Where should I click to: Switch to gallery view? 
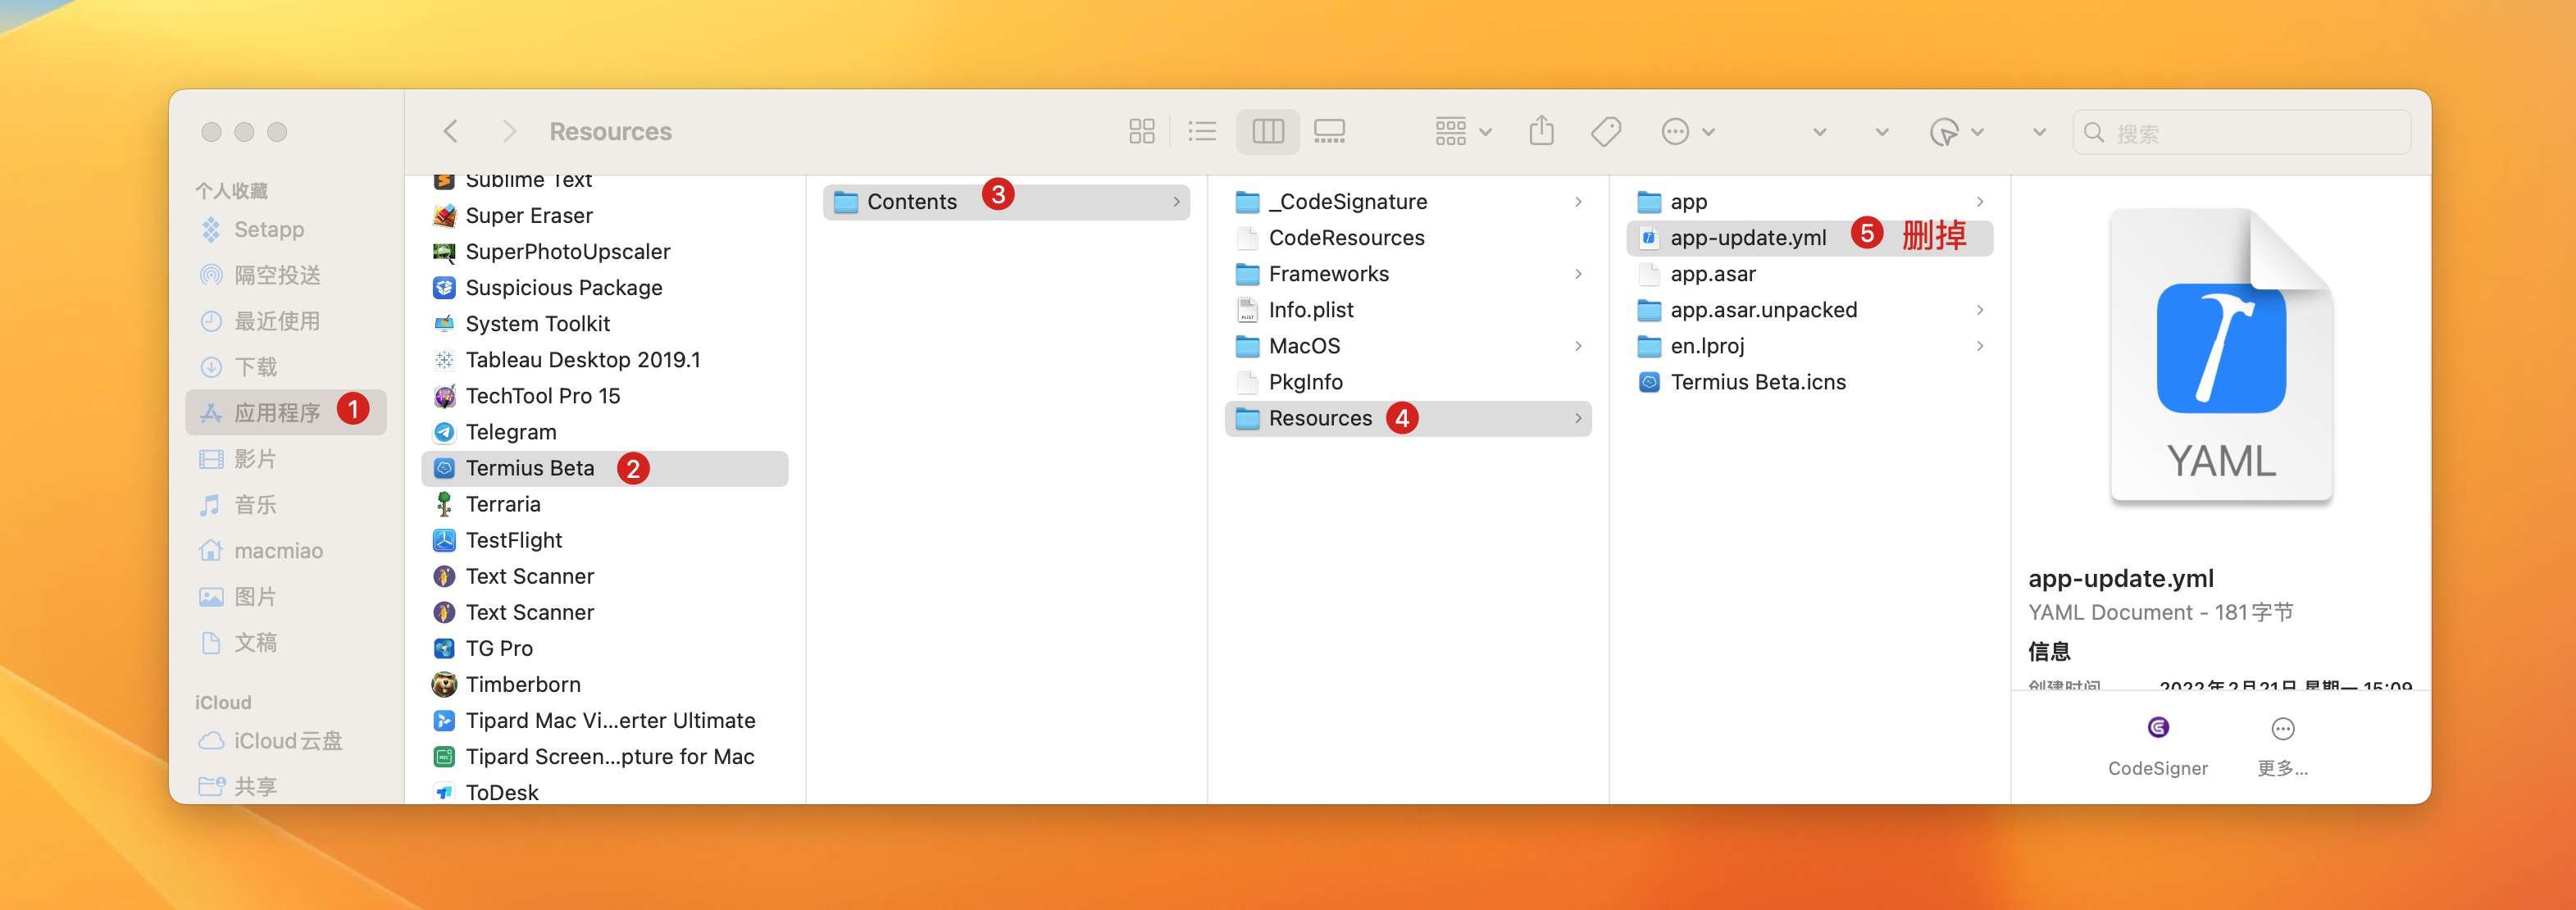click(1329, 132)
